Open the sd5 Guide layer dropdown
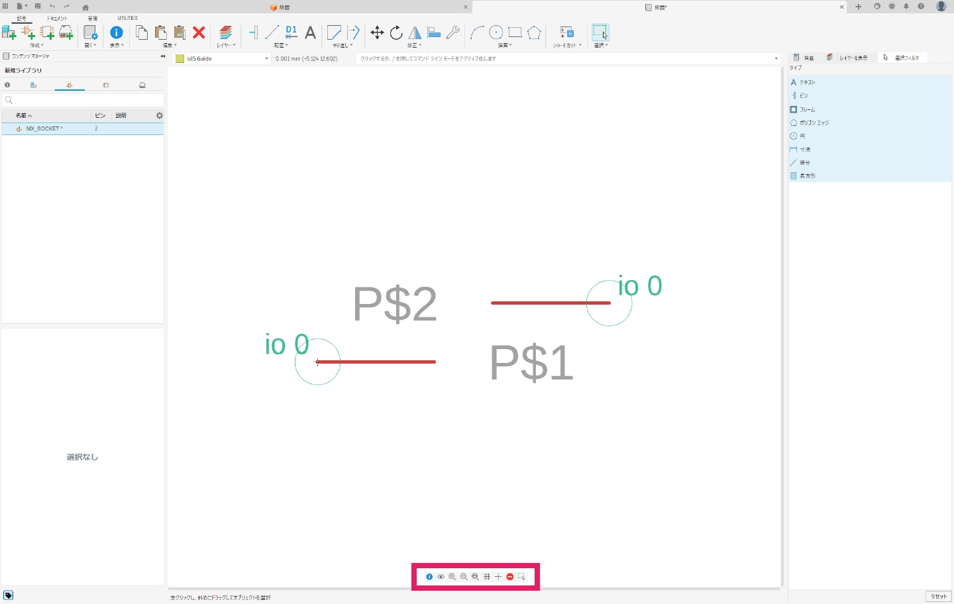Image resolution: width=954 pixels, height=604 pixels. [222, 58]
